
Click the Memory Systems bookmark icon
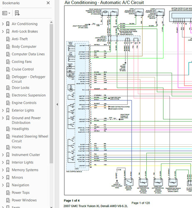[x=8, y=170]
